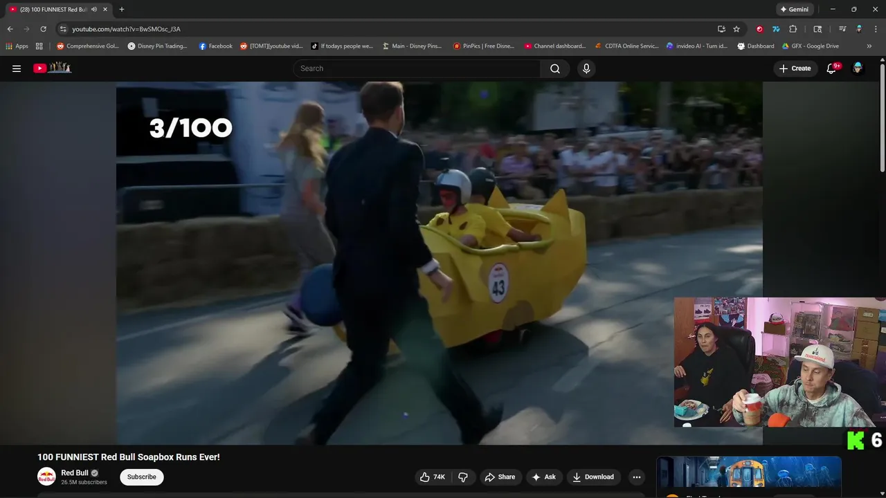Open Comprehensive Gol... bookmark
This screenshot has height=498, width=886.
pos(88,46)
